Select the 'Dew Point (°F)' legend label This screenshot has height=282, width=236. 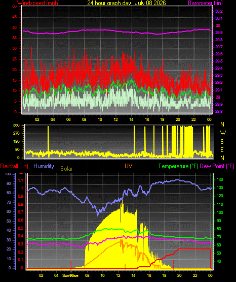point(217,166)
